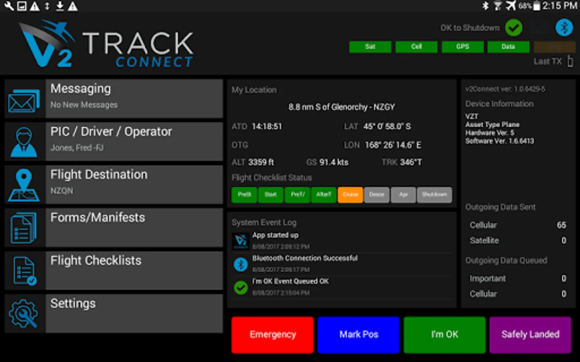
Task: Tap the status bar Bluetooth indicator
Action: tap(485, 6)
